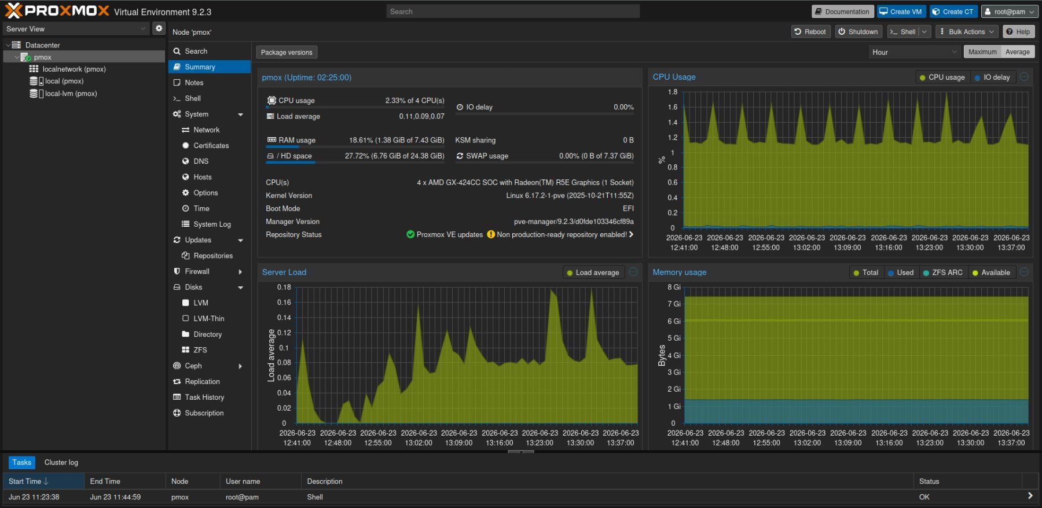Open the Task History list
Screen dimensions: 1042x508
[204, 397]
